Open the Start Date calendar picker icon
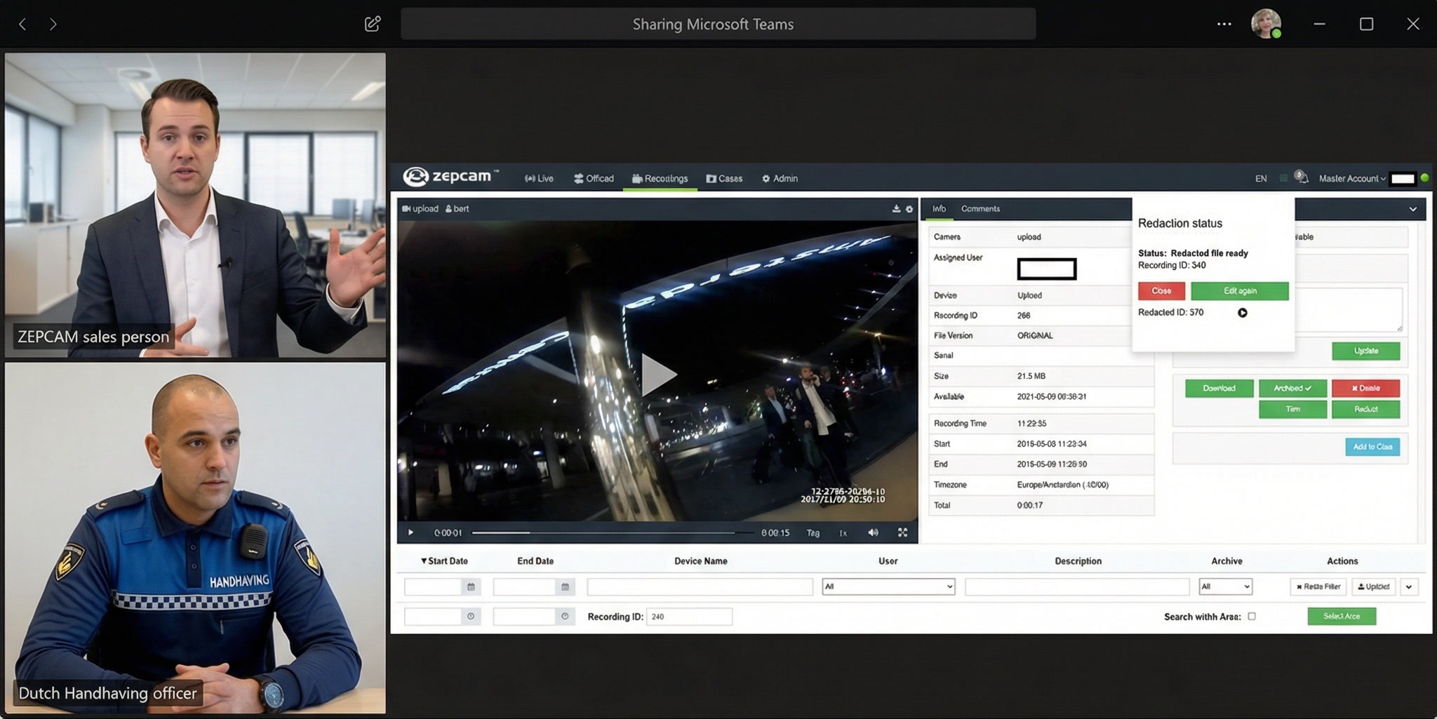Screen dimensions: 1437x719 (x=471, y=586)
